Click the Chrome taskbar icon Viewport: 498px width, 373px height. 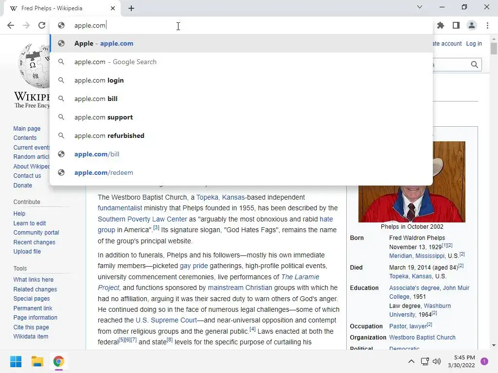[x=58, y=361]
